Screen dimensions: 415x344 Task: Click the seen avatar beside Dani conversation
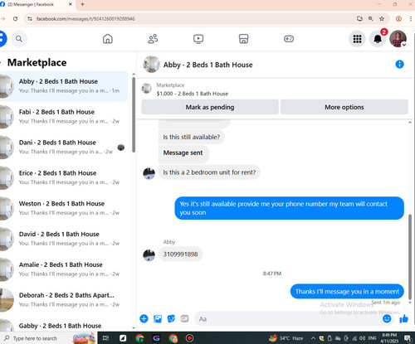[121, 148]
